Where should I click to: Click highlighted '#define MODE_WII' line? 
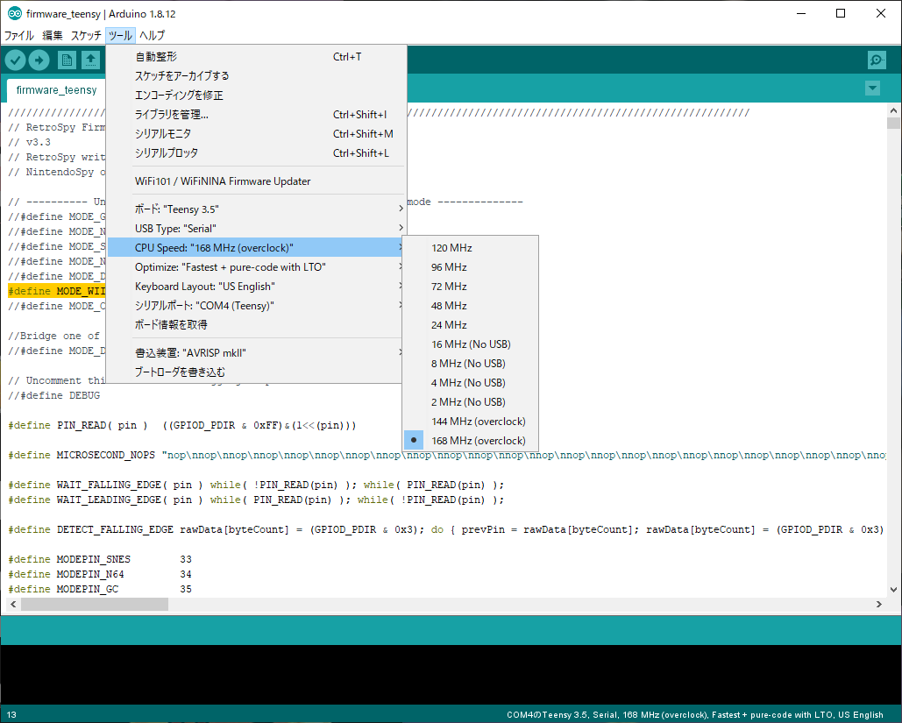[x=57, y=291]
